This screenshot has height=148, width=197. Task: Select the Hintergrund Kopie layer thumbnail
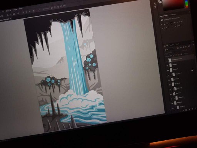170,60
